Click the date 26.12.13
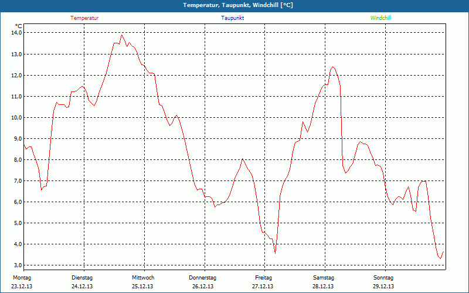This screenshot has height=293, width=469. pyautogui.click(x=203, y=287)
